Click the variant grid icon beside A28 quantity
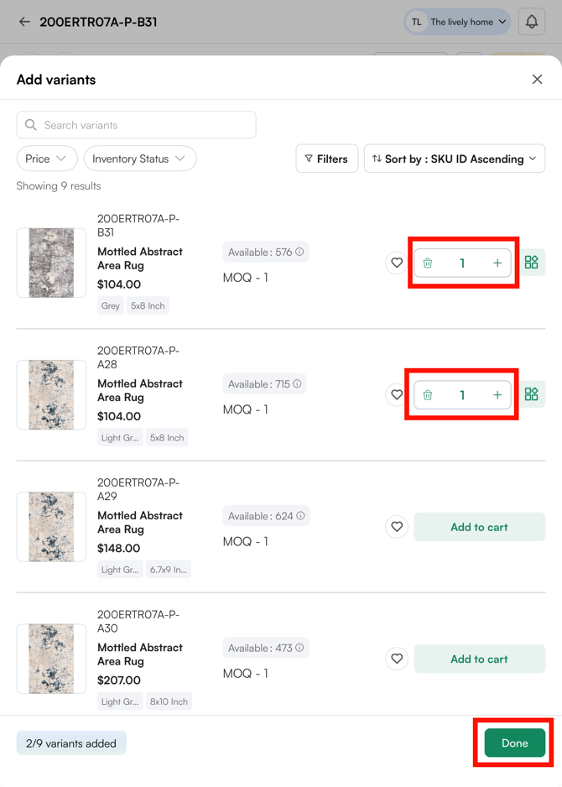Screen dimensions: 562x787 click(532, 394)
